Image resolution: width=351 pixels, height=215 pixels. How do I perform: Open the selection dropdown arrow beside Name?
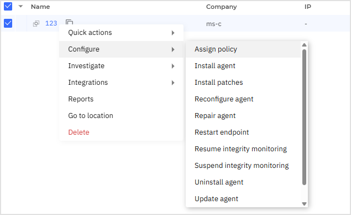pyautogui.click(x=20, y=6)
